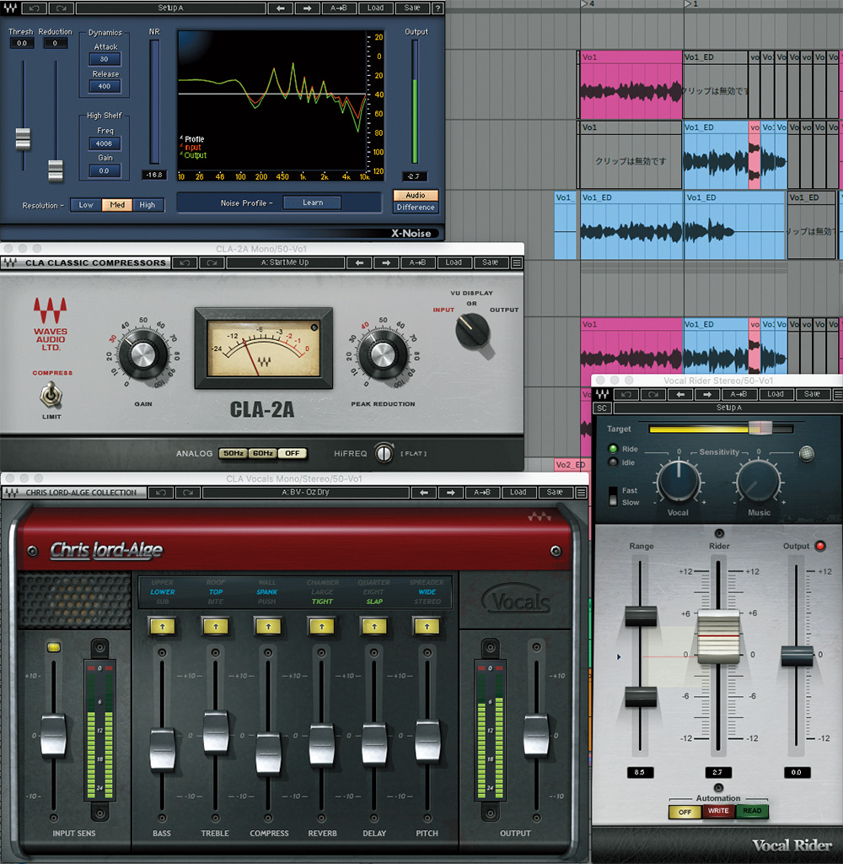
Task: Set X-Noise resolution to Med
Action: (117, 205)
